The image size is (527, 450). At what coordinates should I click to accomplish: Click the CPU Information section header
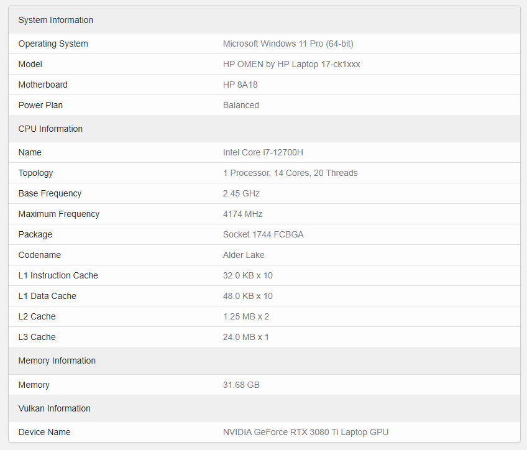50,129
